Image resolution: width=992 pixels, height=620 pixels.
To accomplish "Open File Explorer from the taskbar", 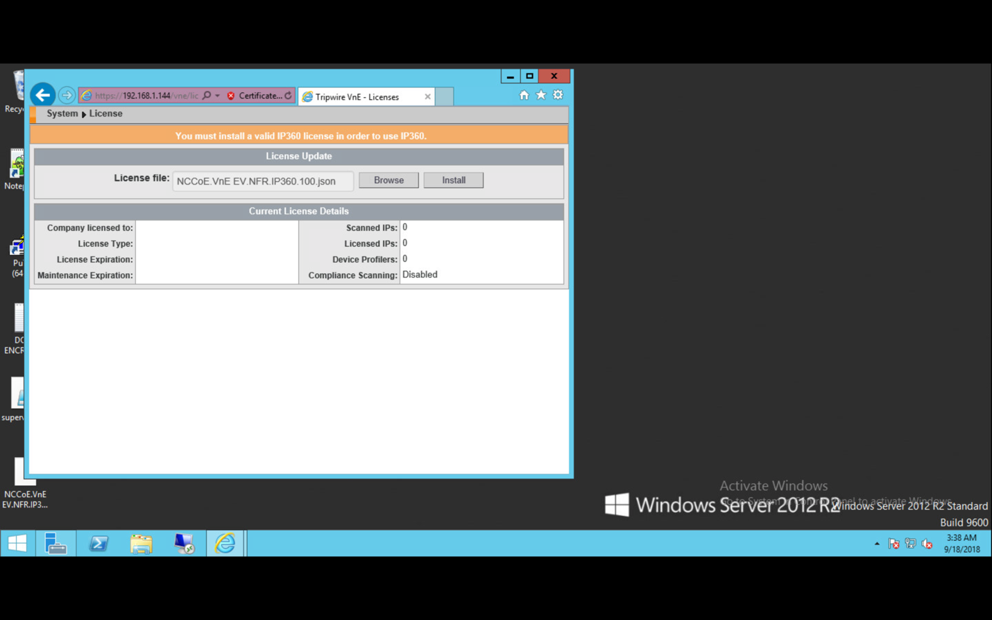I will [142, 544].
